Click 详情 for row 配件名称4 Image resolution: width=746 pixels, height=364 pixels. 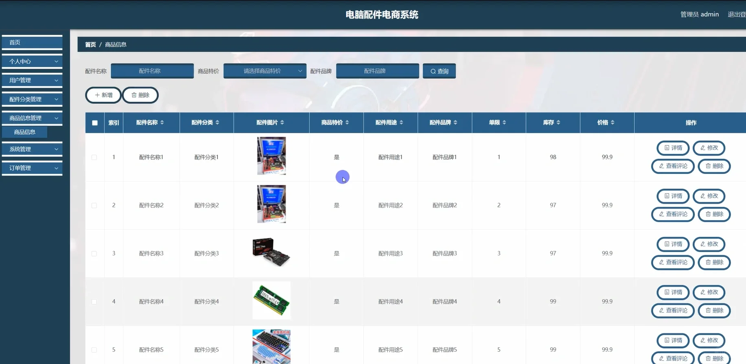click(673, 292)
